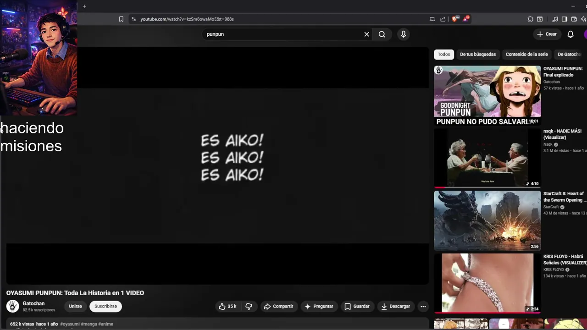Click the 652 k vistas description text

coord(22,324)
